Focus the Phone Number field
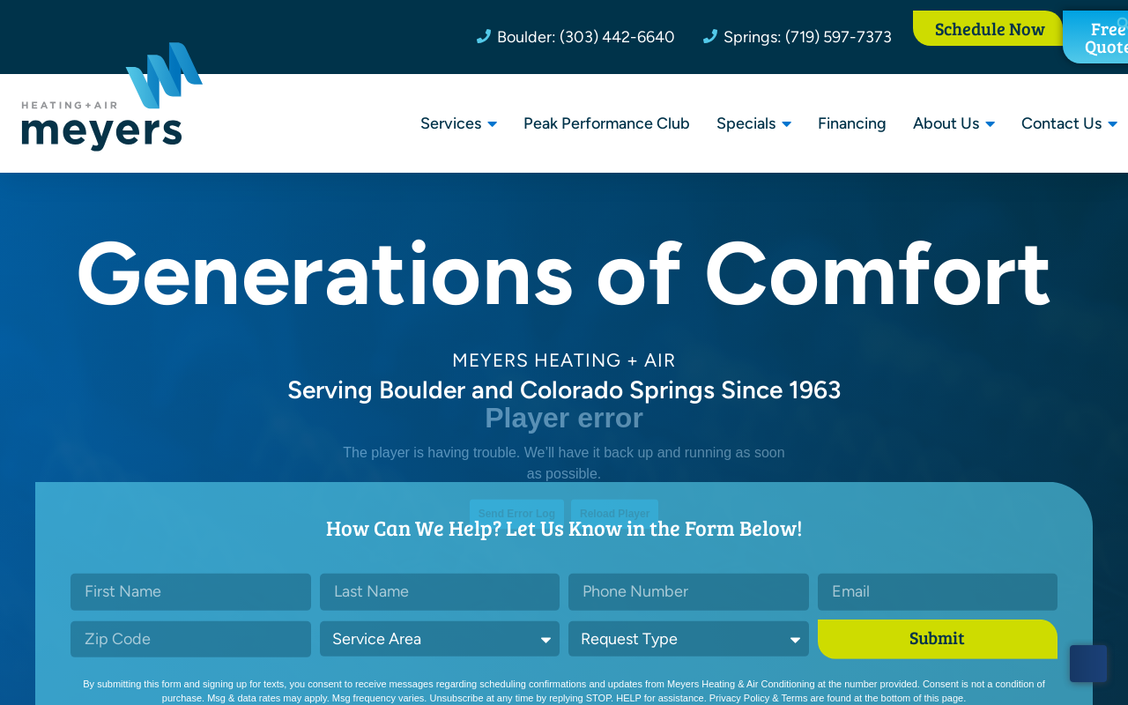The height and width of the screenshot is (705, 1128). pos(688,591)
